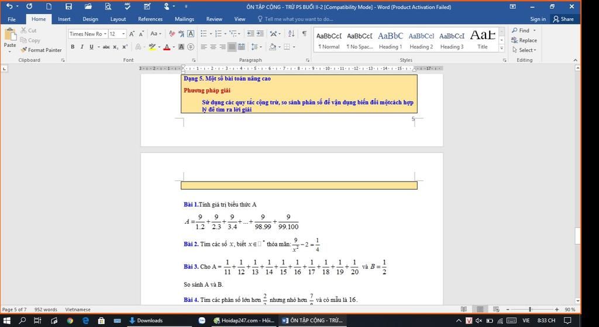Click Sign in link

(x=538, y=19)
